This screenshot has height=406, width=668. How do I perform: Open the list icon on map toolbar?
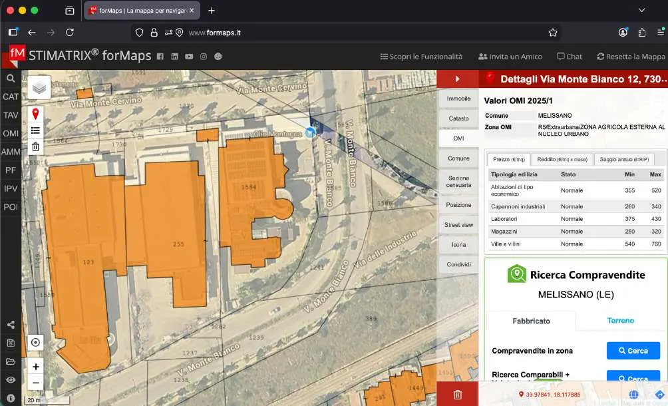point(35,130)
